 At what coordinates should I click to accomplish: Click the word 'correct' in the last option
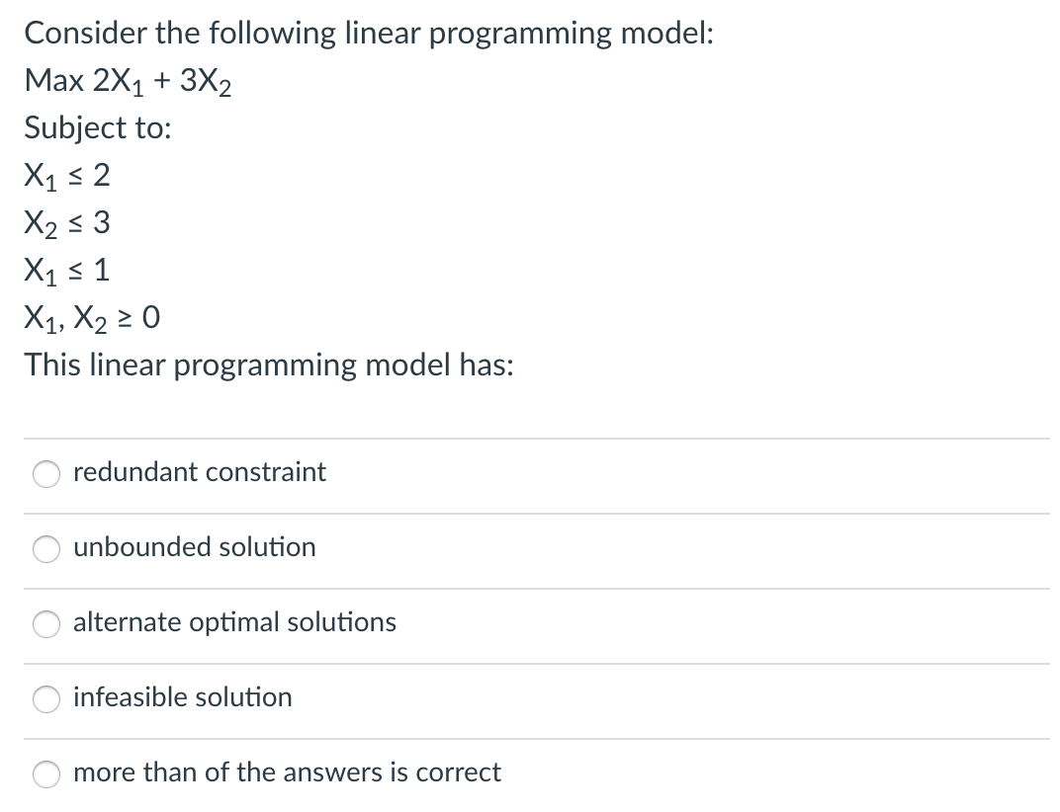coord(459,772)
